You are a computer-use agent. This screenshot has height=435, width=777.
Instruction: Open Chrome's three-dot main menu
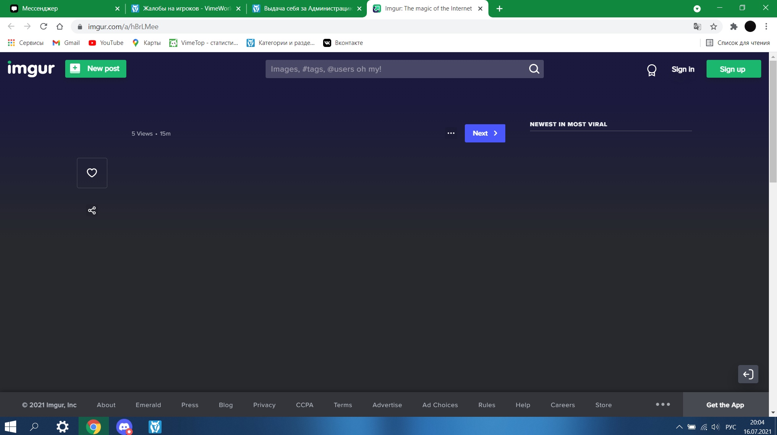pyautogui.click(x=766, y=27)
